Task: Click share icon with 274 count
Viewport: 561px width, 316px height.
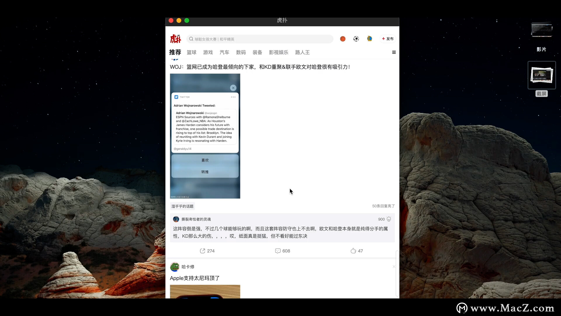Action: pos(202,251)
